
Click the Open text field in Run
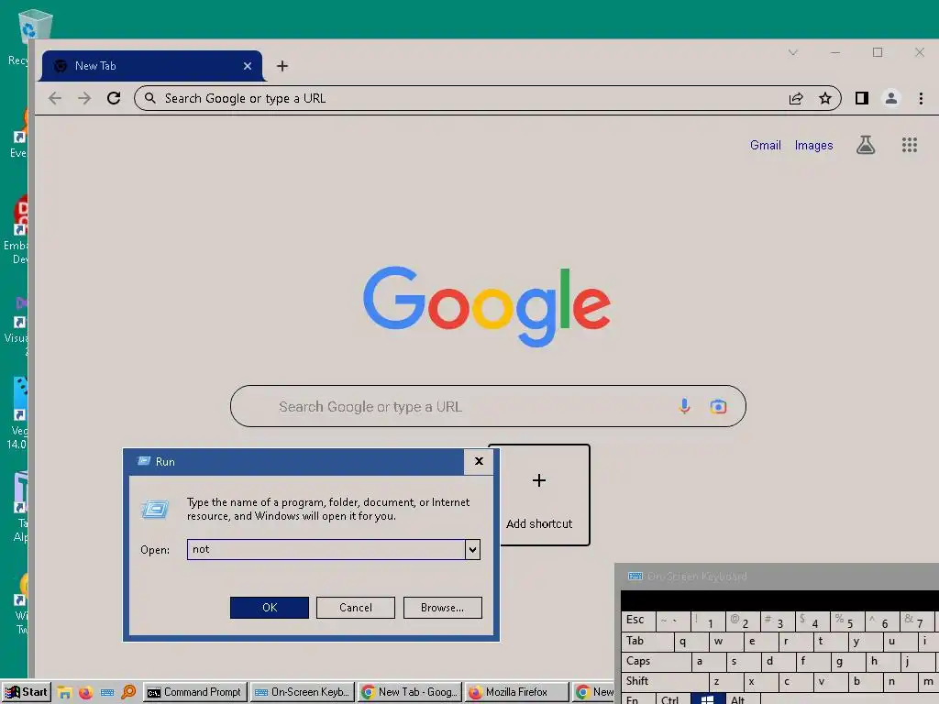326,550
